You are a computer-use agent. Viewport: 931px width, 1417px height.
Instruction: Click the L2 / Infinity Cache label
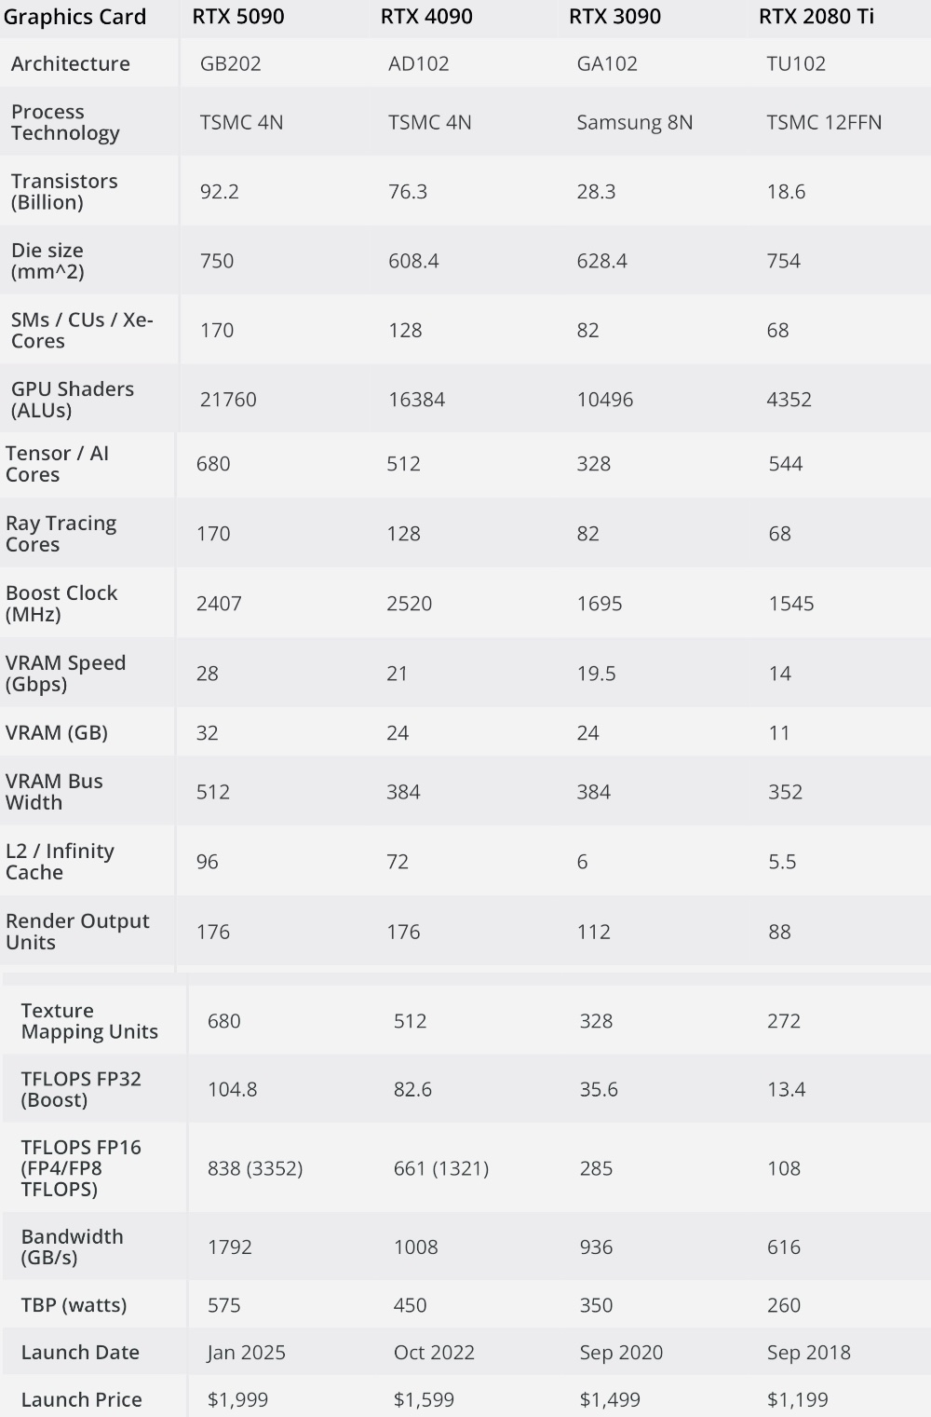coord(60,862)
